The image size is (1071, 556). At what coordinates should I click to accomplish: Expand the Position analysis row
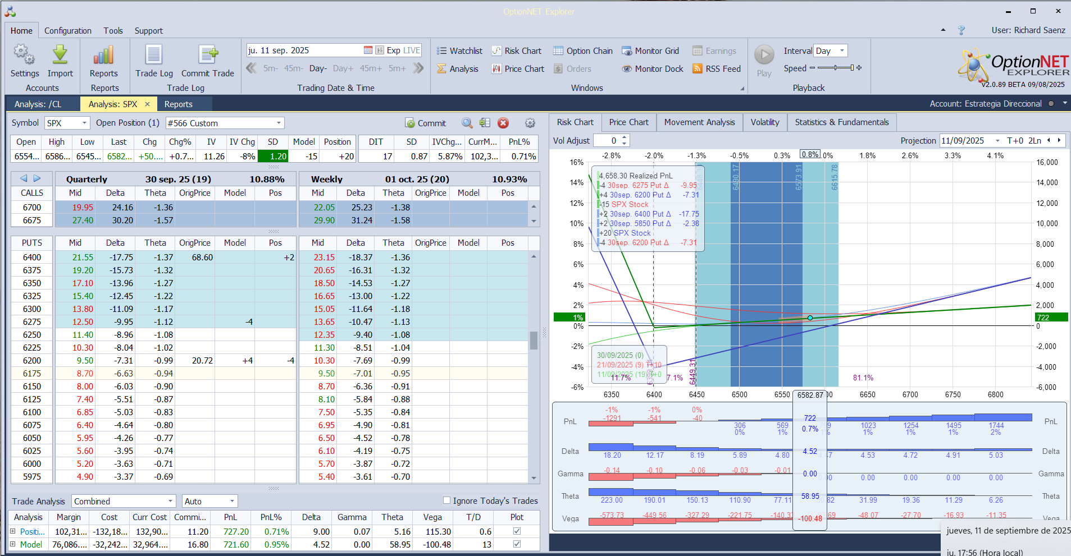(13, 531)
